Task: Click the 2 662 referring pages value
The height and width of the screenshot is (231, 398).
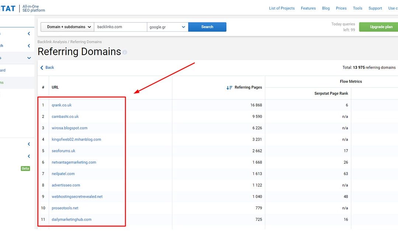Action: coord(257,151)
